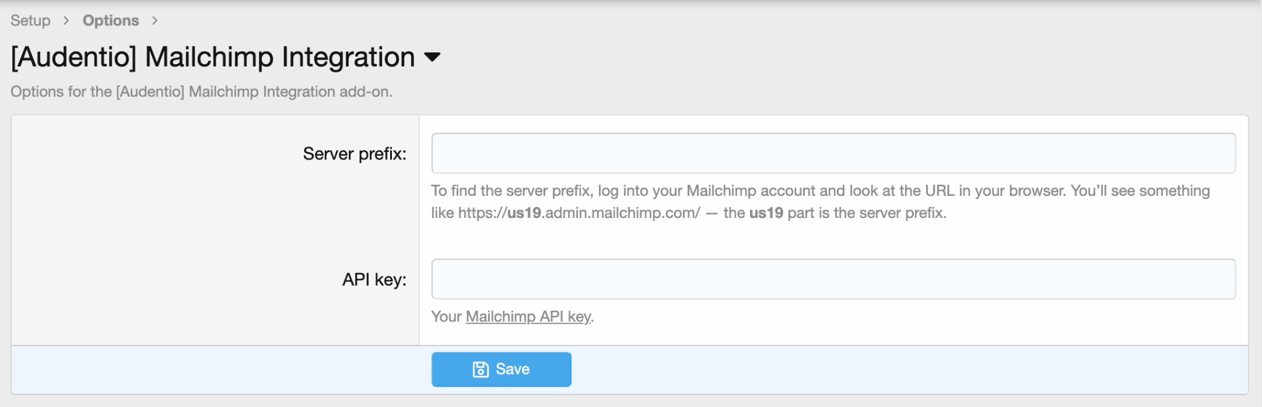Save the Mailchimp integration options
This screenshot has width=1262, height=407.
pos(501,369)
